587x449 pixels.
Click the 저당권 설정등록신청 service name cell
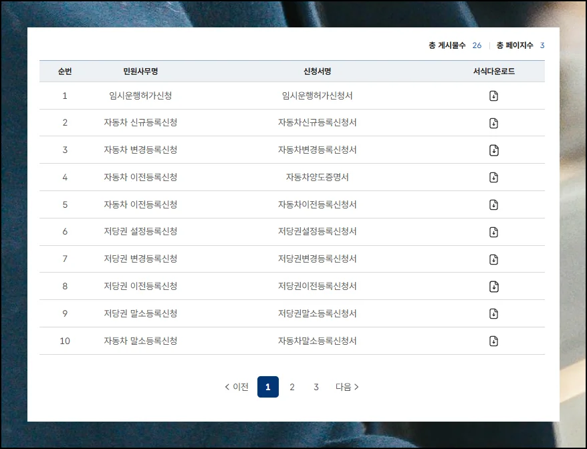click(x=140, y=231)
